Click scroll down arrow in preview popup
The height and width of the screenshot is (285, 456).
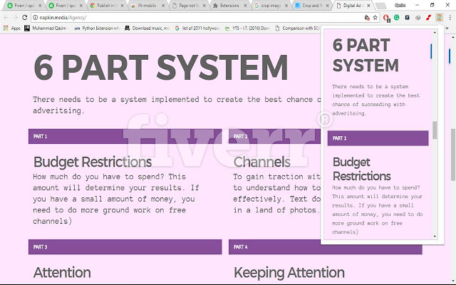(435, 236)
